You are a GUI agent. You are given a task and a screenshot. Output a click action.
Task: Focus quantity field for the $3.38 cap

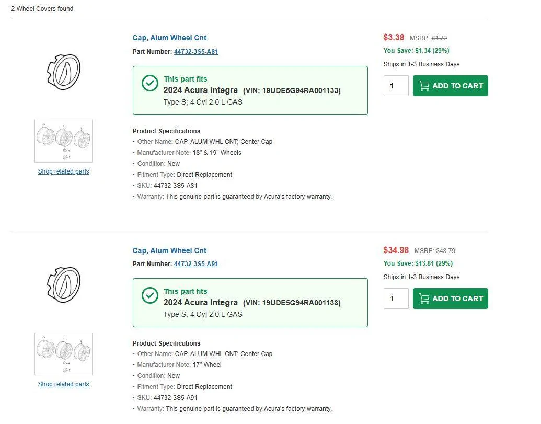[x=396, y=86]
